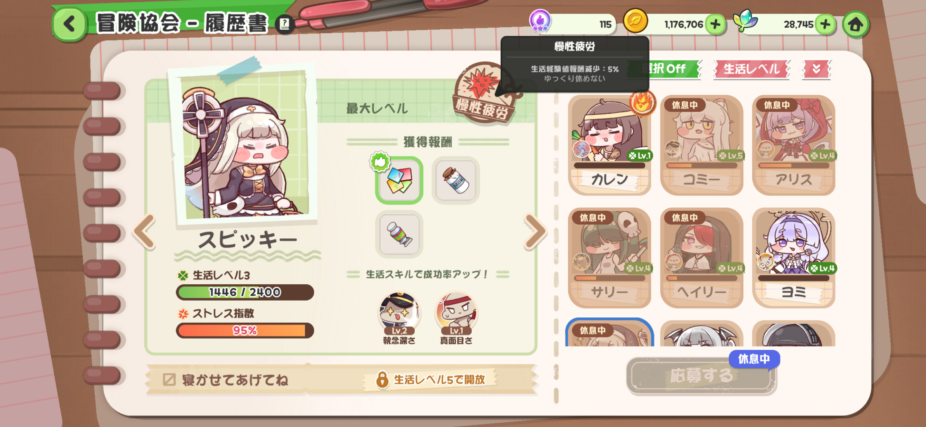Return home with the house icon
Viewport: 926px width, 427px height.
[x=855, y=25]
